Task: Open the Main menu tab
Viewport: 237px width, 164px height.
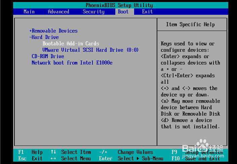Action: [29, 12]
